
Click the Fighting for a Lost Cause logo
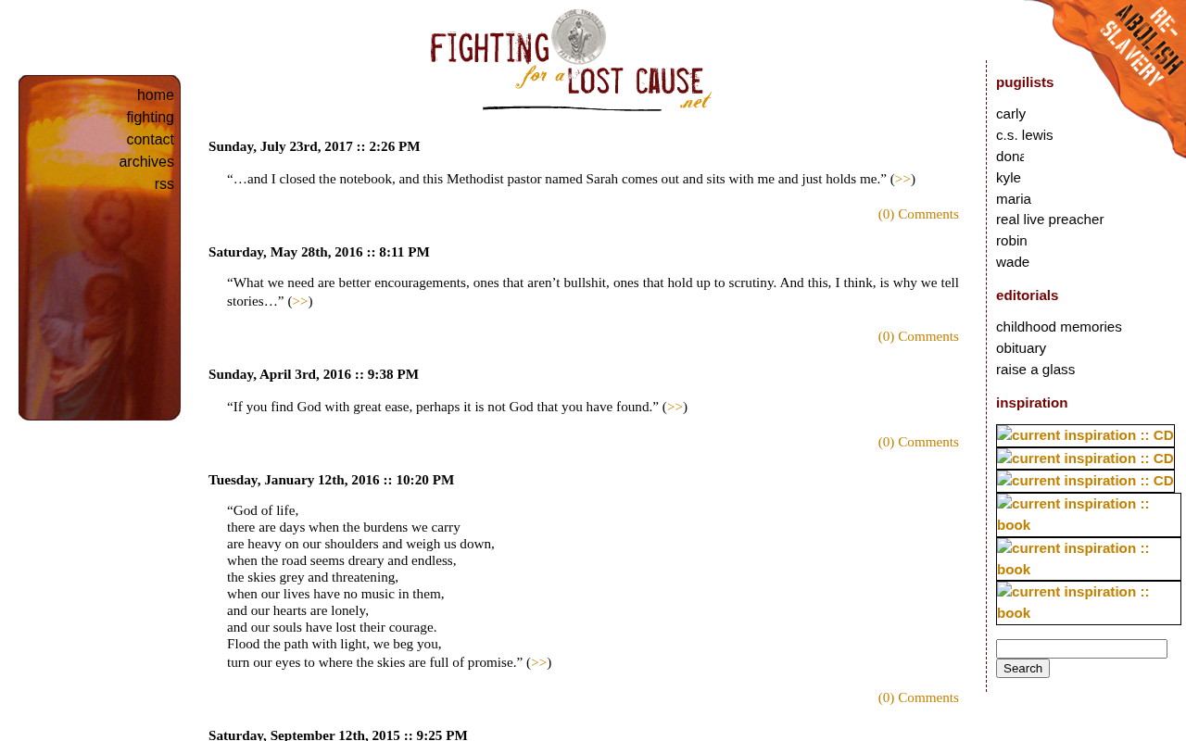point(571,60)
